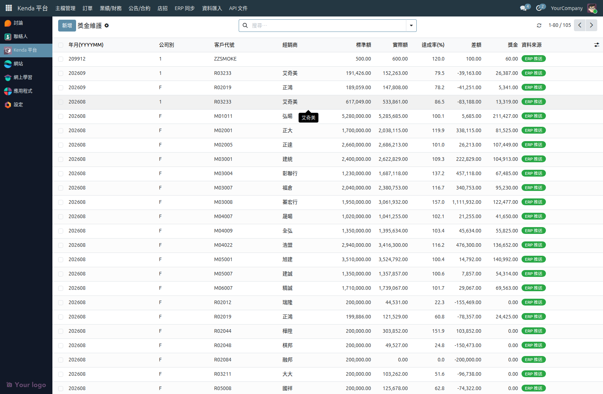Click dealer name 彰聯行
The image size is (603, 394).
point(290,173)
